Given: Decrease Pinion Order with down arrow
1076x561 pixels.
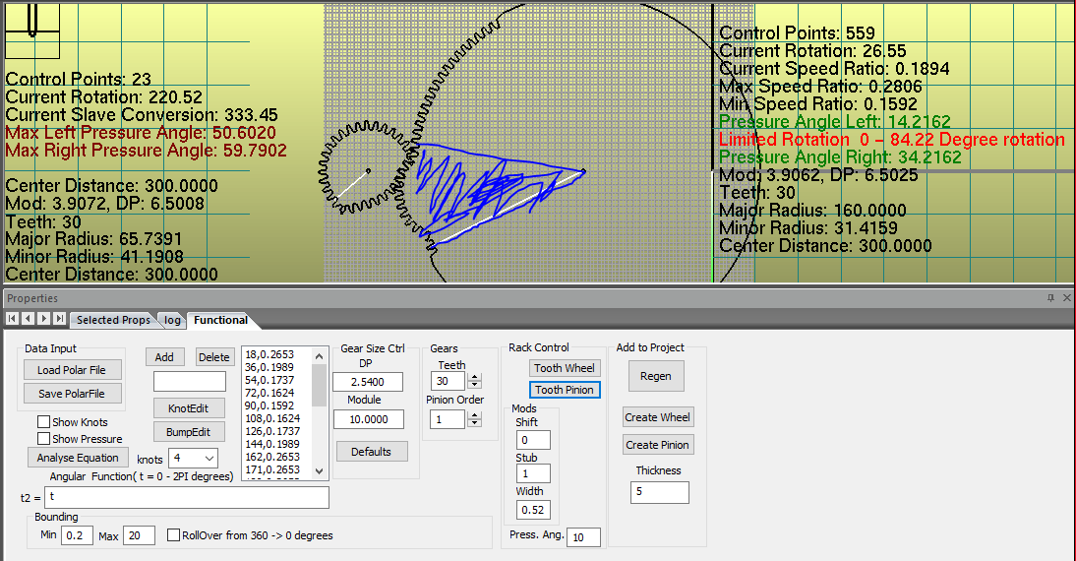Looking at the screenshot, I should click(x=475, y=424).
